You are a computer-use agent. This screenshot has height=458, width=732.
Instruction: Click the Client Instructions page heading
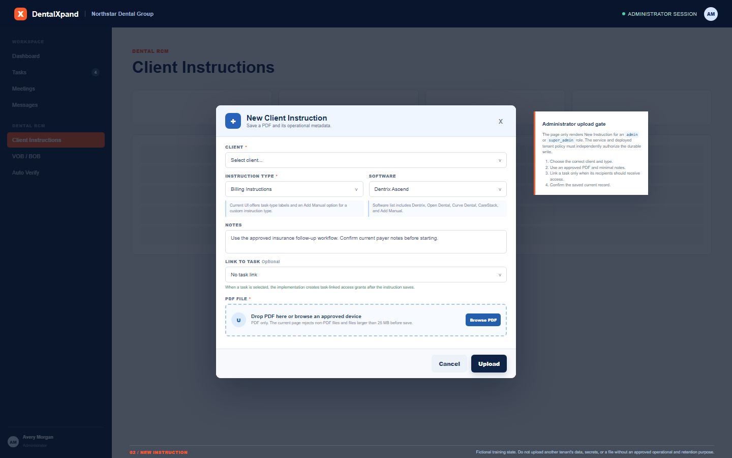pos(203,67)
